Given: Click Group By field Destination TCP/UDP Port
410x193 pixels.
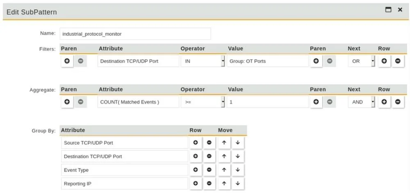Looking at the screenshot, I should (125, 156).
